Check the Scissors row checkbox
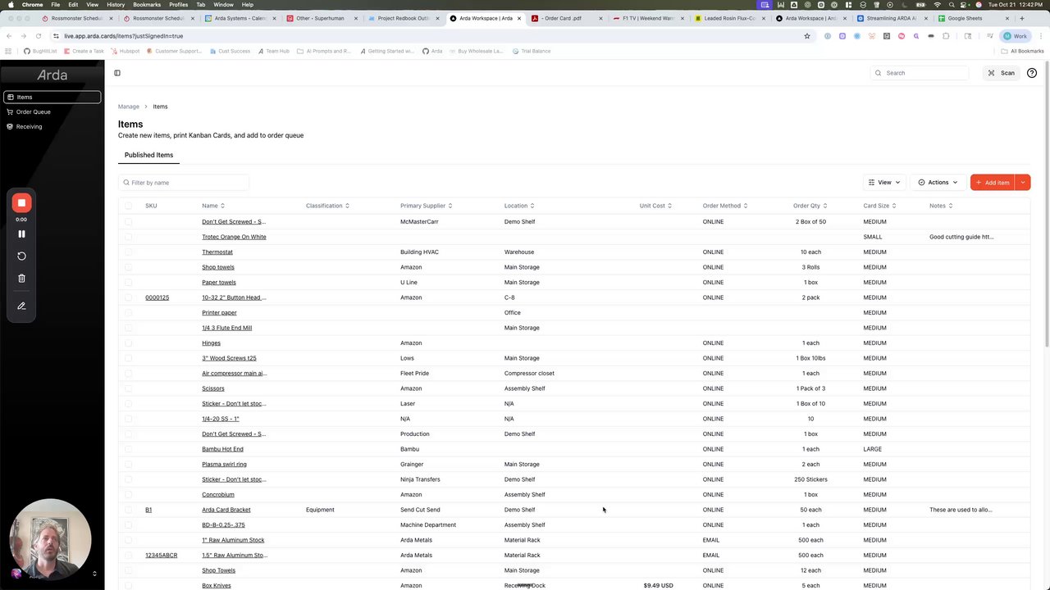This screenshot has height=590, width=1050. 128,388
